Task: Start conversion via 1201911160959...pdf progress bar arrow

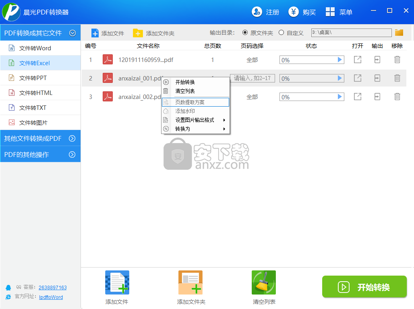Action: pyautogui.click(x=340, y=60)
